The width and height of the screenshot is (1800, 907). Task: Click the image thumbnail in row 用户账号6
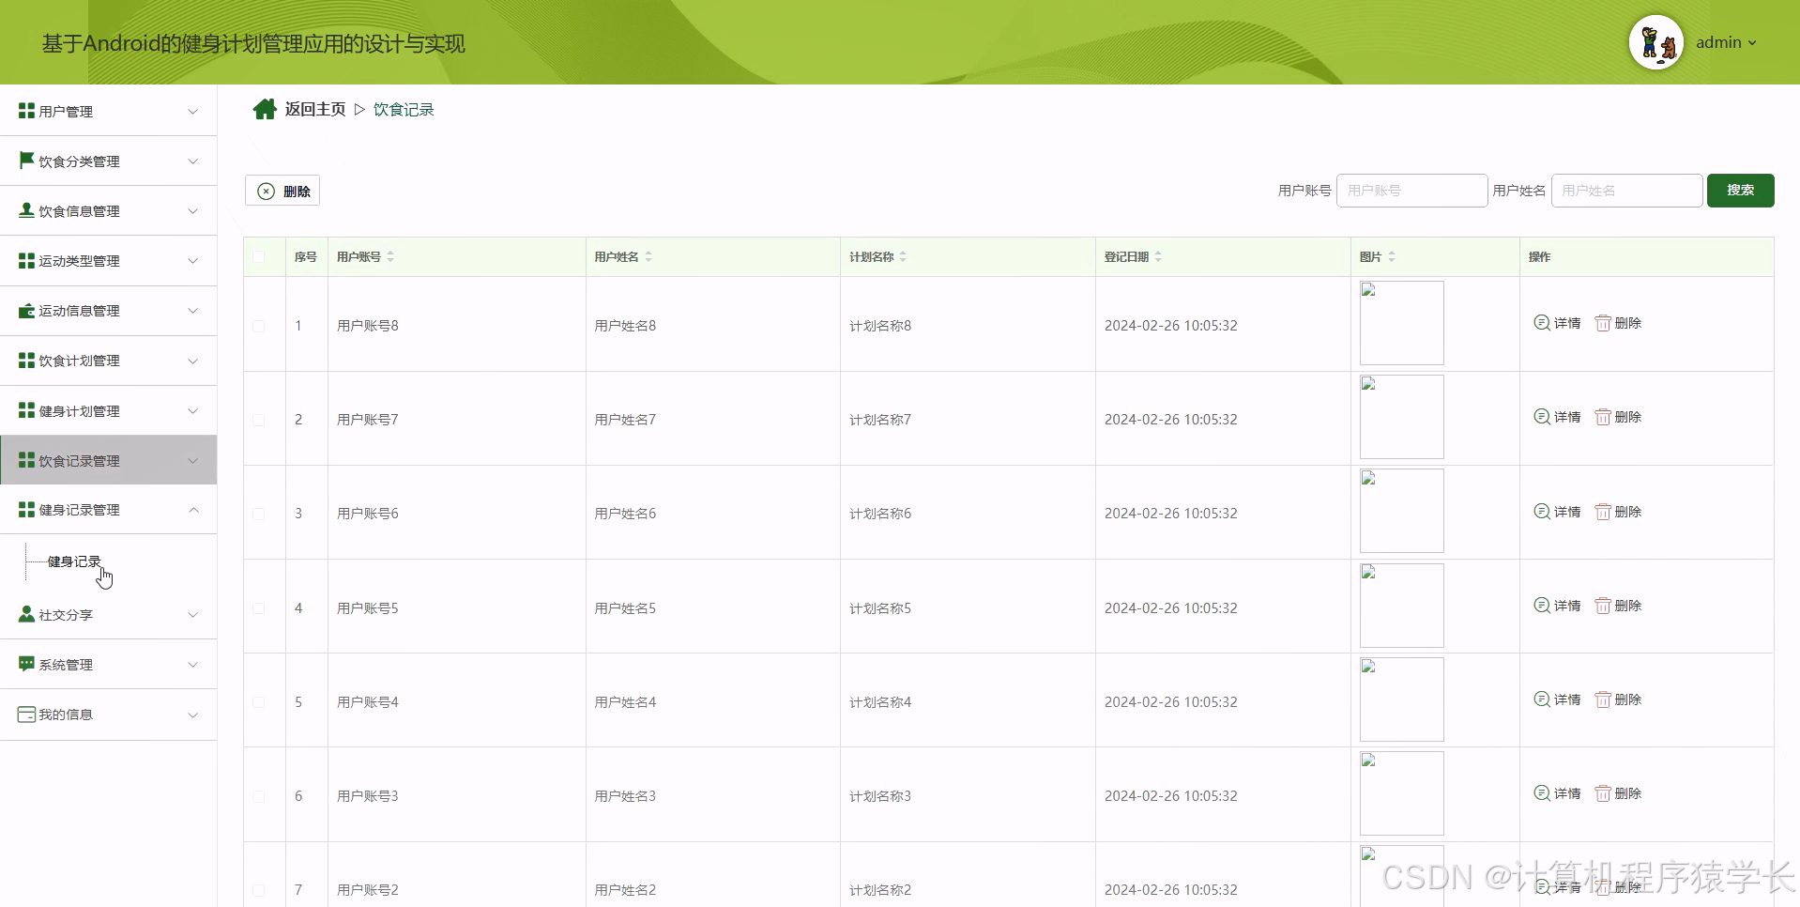pos(1401,511)
